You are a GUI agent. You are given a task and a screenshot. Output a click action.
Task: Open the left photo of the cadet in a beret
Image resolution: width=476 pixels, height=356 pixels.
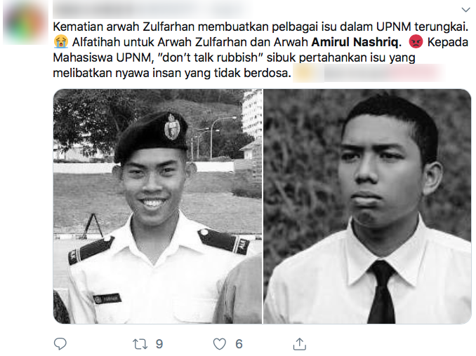point(157,206)
